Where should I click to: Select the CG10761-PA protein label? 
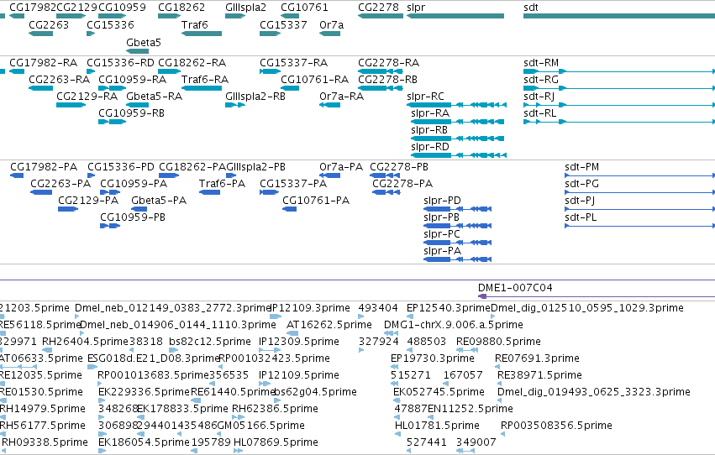pos(316,201)
